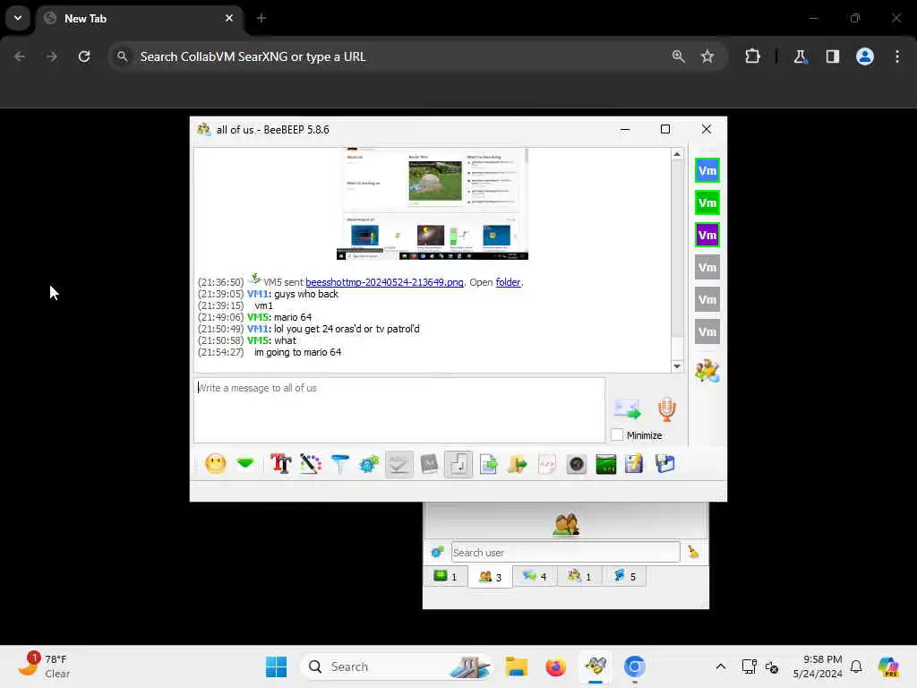The image size is (917, 688).
Task: Click the send message arrow button
Action: coord(627,408)
